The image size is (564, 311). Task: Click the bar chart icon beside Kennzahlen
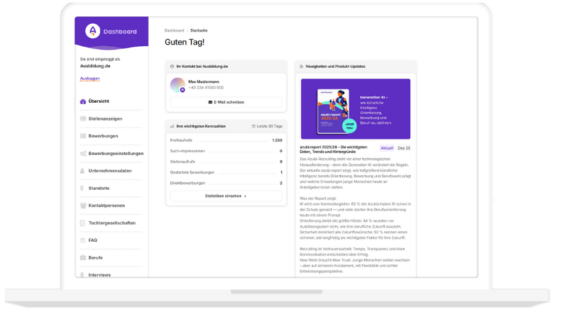click(x=172, y=127)
